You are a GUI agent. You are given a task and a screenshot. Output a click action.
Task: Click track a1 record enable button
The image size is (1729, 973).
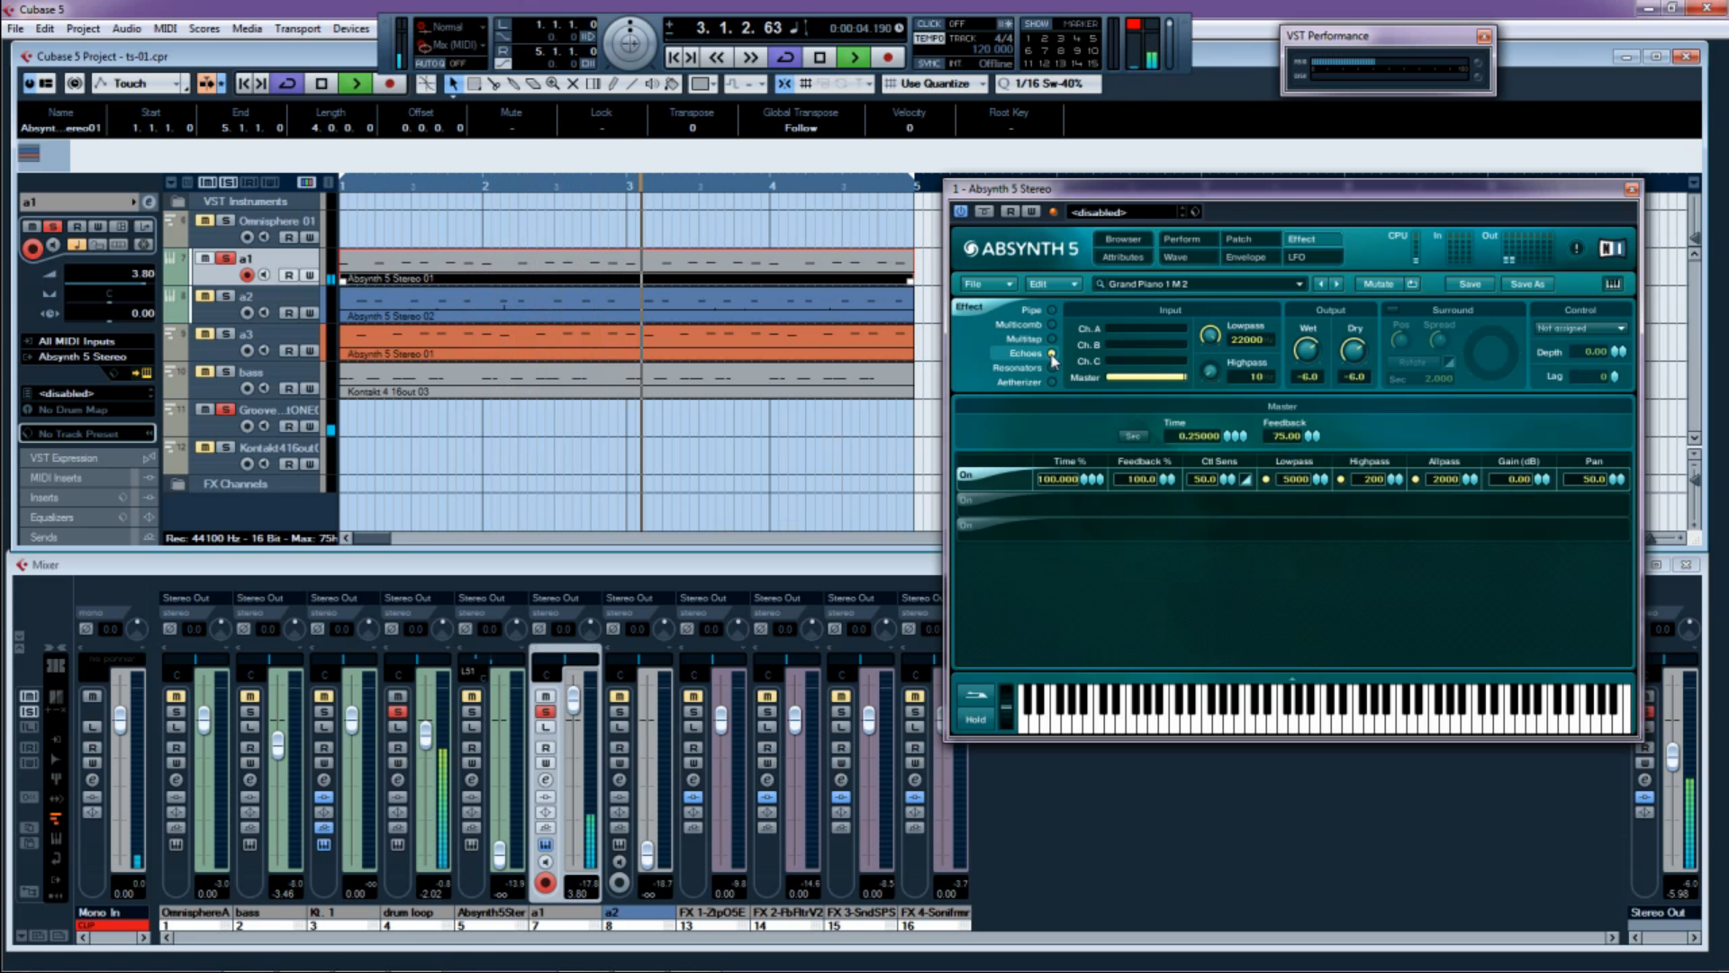(x=247, y=275)
